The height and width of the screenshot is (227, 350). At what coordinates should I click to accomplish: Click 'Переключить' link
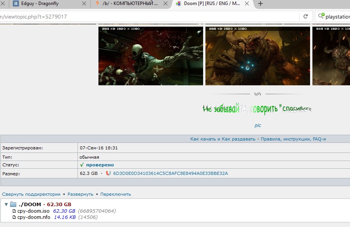tap(116, 194)
